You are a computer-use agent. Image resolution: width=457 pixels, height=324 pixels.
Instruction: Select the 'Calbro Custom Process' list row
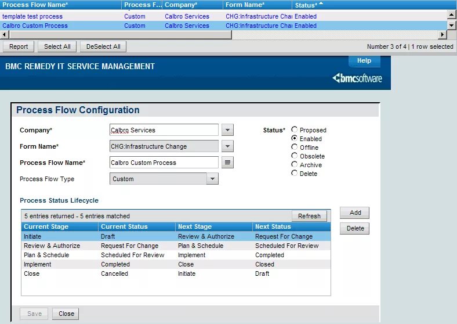(223, 26)
